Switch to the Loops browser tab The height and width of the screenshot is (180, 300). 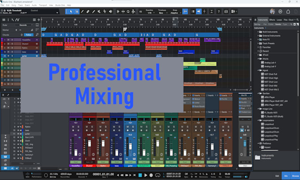click(x=279, y=20)
